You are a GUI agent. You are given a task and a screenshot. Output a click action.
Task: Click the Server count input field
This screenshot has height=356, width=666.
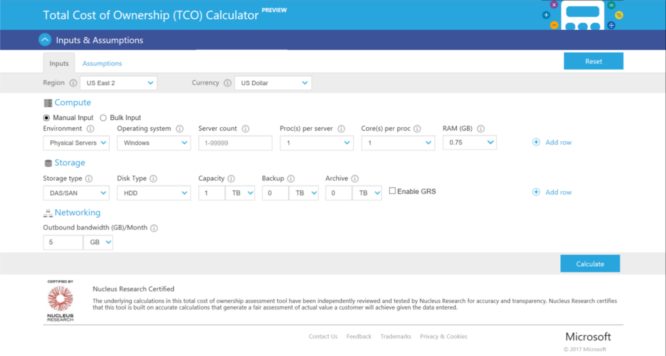(x=235, y=143)
